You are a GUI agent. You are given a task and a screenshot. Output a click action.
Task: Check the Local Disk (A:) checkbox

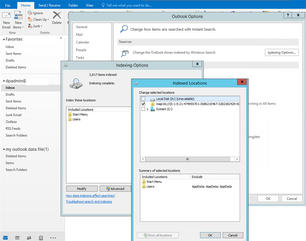(143, 99)
